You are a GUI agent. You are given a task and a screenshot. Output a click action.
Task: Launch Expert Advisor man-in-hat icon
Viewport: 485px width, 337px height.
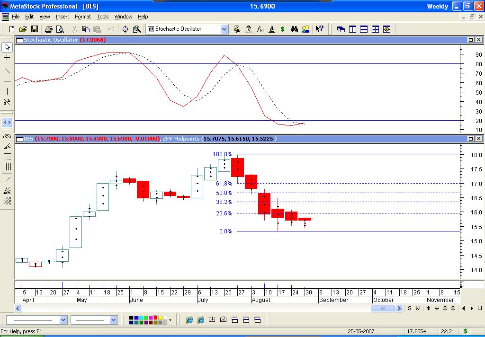[249, 29]
